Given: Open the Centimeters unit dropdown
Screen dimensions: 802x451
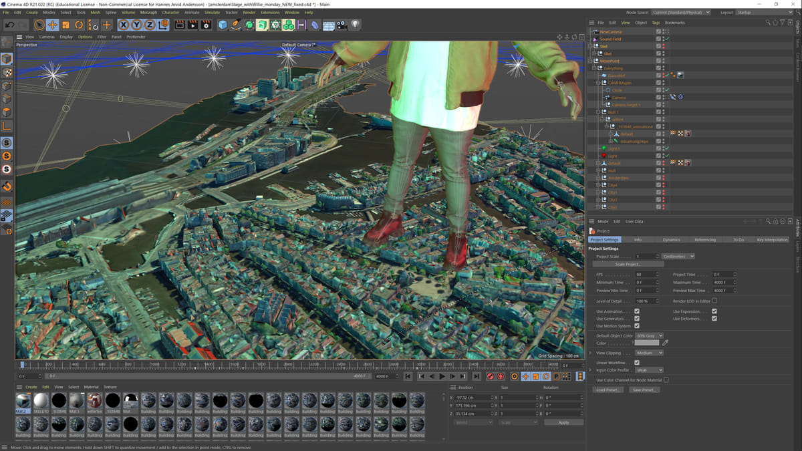Looking at the screenshot, I should (678, 257).
